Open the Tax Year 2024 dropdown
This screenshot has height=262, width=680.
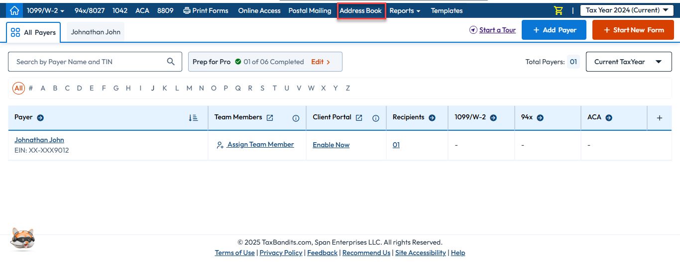click(626, 10)
